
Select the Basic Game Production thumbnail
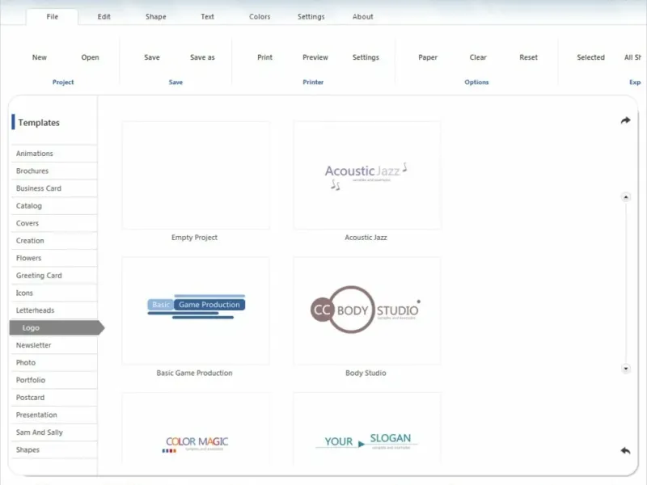[x=196, y=310]
